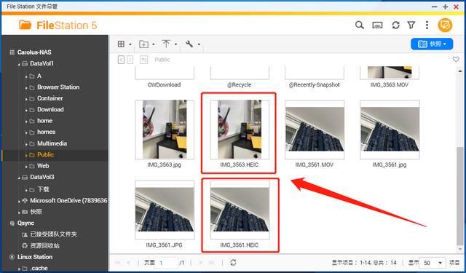
Task: Open Microsoft OneDrive in sidebar
Action: pos(68,201)
